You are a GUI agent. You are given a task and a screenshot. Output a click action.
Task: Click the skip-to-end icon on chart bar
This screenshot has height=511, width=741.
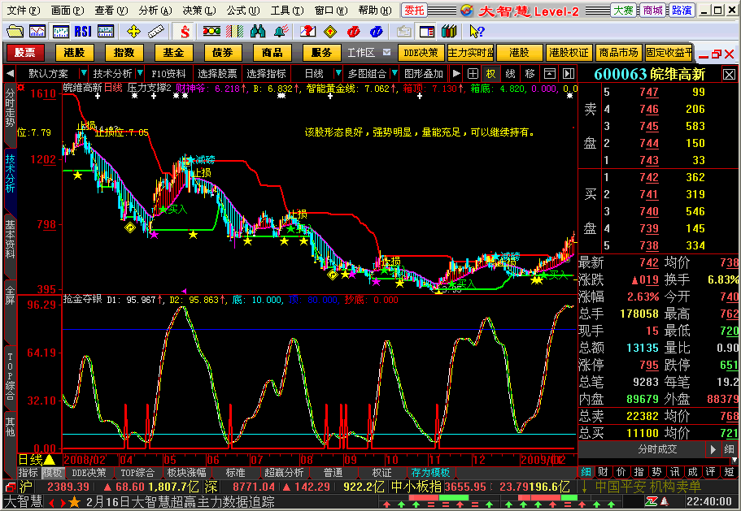(568, 74)
